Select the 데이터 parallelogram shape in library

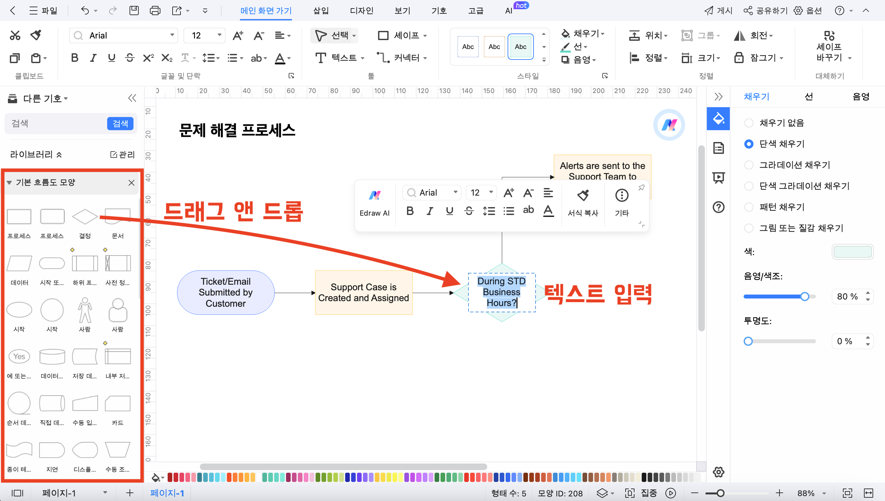tap(19, 264)
